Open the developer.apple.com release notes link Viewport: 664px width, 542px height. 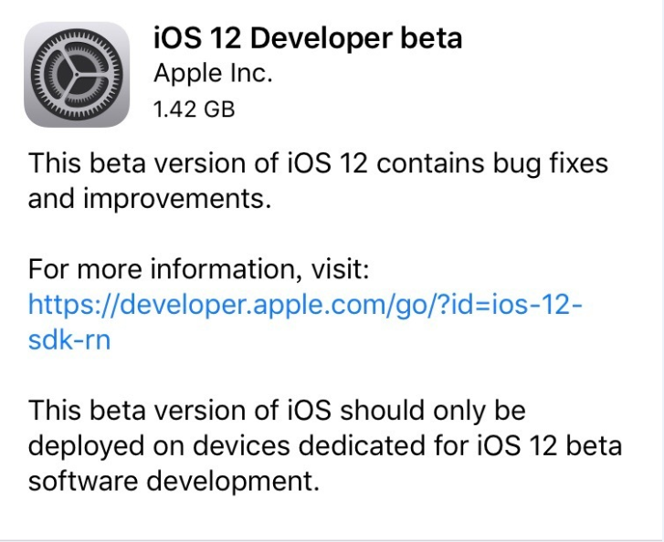click(305, 305)
